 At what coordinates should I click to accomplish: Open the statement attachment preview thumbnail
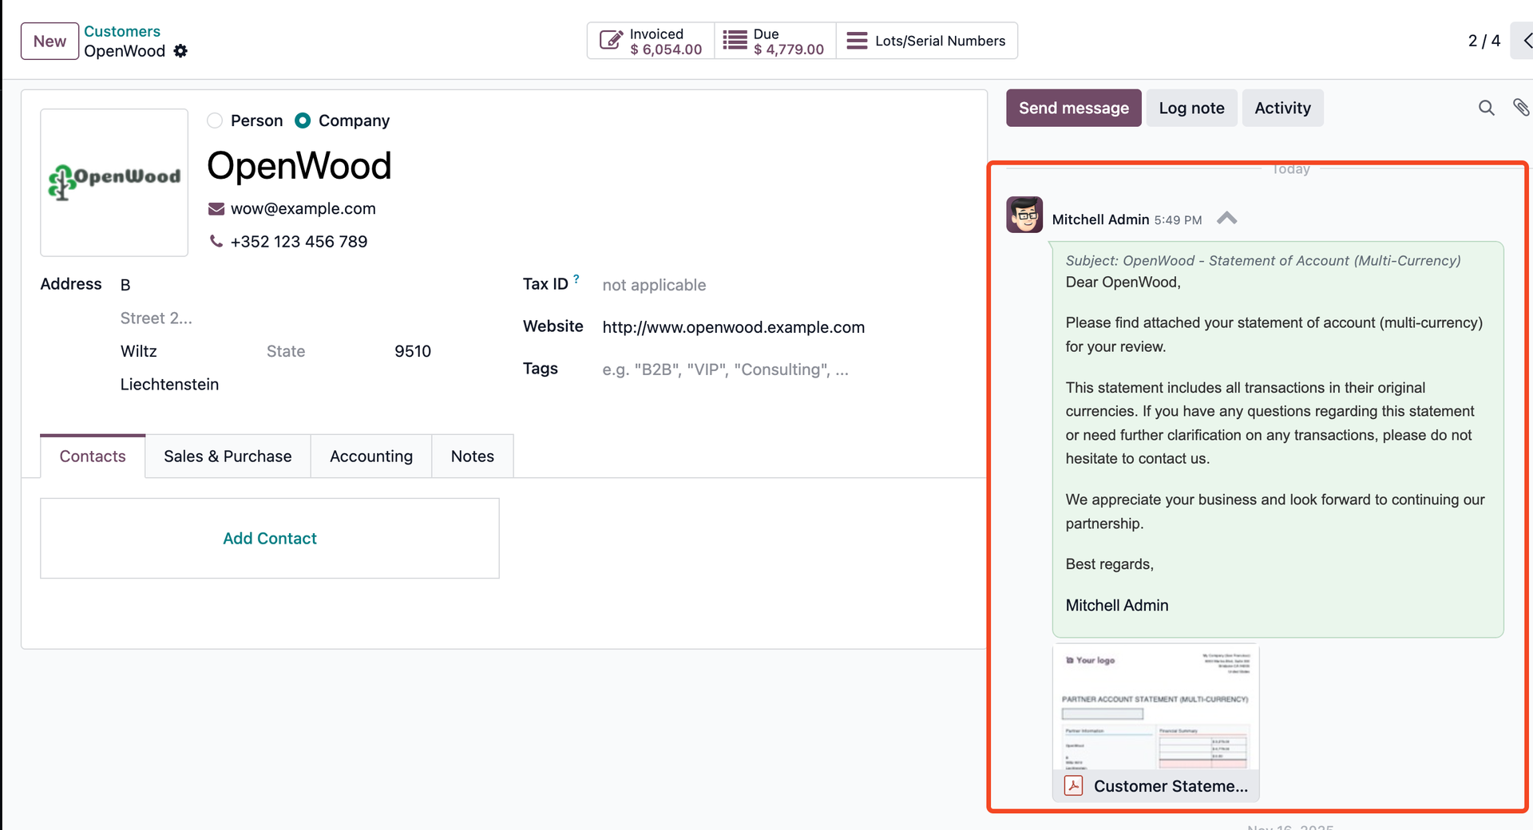click(x=1155, y=706)
